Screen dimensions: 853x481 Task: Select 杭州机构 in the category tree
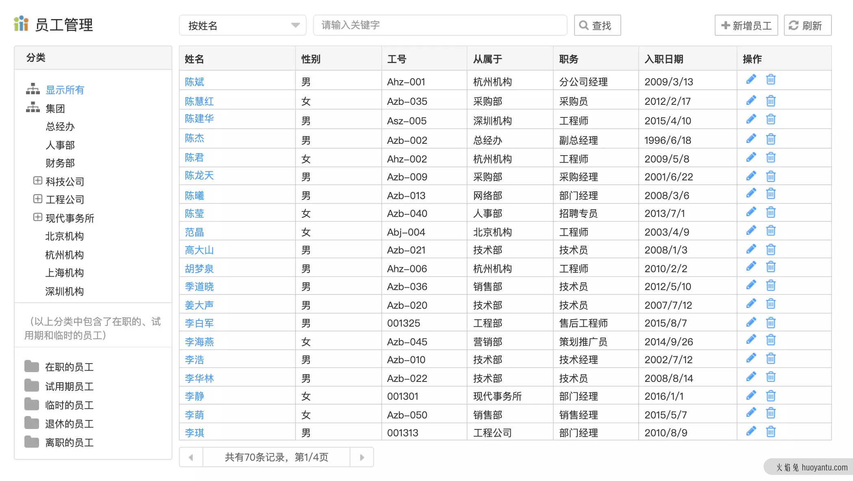pos(65,255)
